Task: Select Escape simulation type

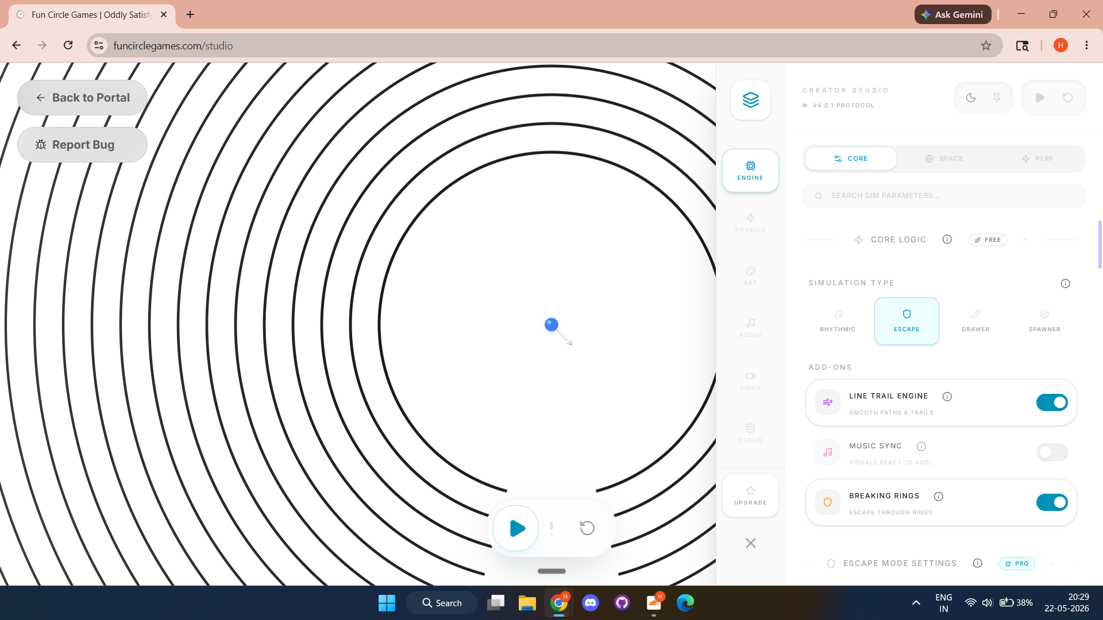Action: tap(907, 321)
